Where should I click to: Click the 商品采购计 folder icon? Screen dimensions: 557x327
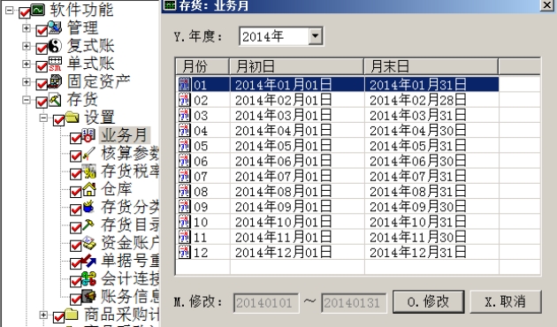click(x=72, y=315)
